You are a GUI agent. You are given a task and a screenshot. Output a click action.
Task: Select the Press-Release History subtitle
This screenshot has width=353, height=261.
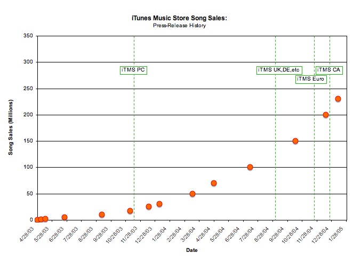coord(179,25)
